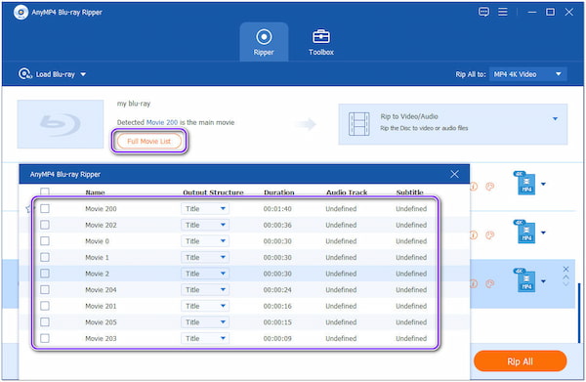Open the hamburger menu in the title bar
Image resolution: width=586 pixels, height=382 pixels.
coord(503,12)
